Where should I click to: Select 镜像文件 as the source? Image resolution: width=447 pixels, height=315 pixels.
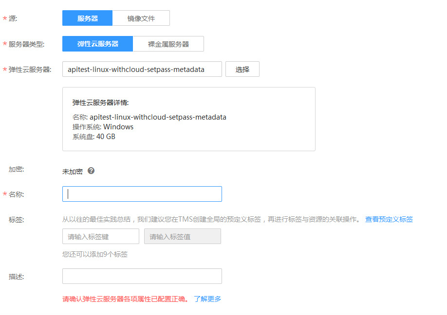point(141,18)
